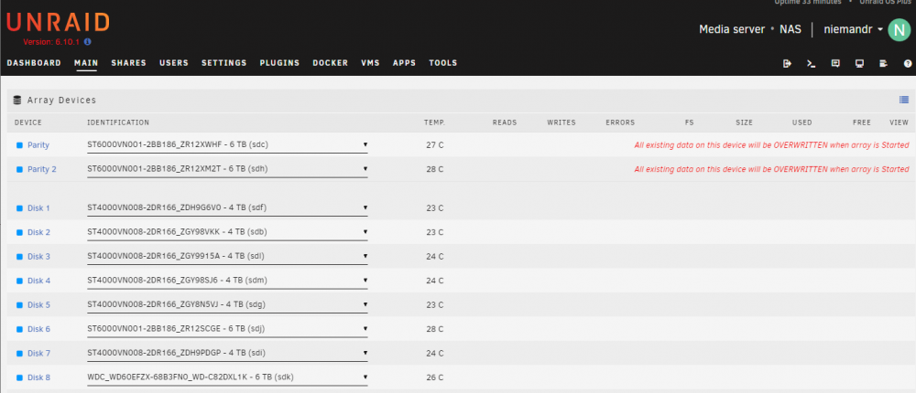Click the logout icon in header
Screen dimensions: 916x393
pyautogui.click(x=787, y=64)
